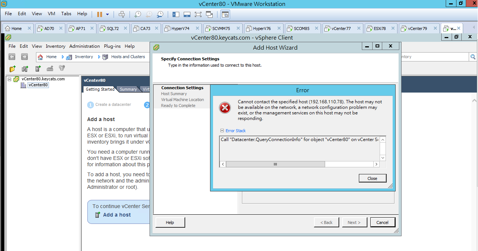Switch to the SCOM85 tab
Viewport: 478px width, 251px height.
click(301, 29)
